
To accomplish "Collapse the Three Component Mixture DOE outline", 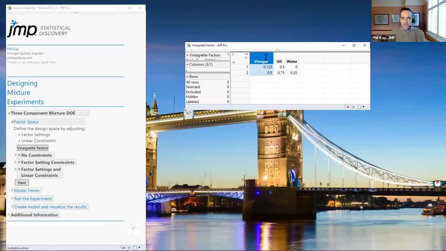I will tap(9, 113).
